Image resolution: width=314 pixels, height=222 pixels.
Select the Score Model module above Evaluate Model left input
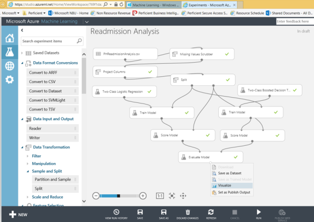tap(183, 135)
